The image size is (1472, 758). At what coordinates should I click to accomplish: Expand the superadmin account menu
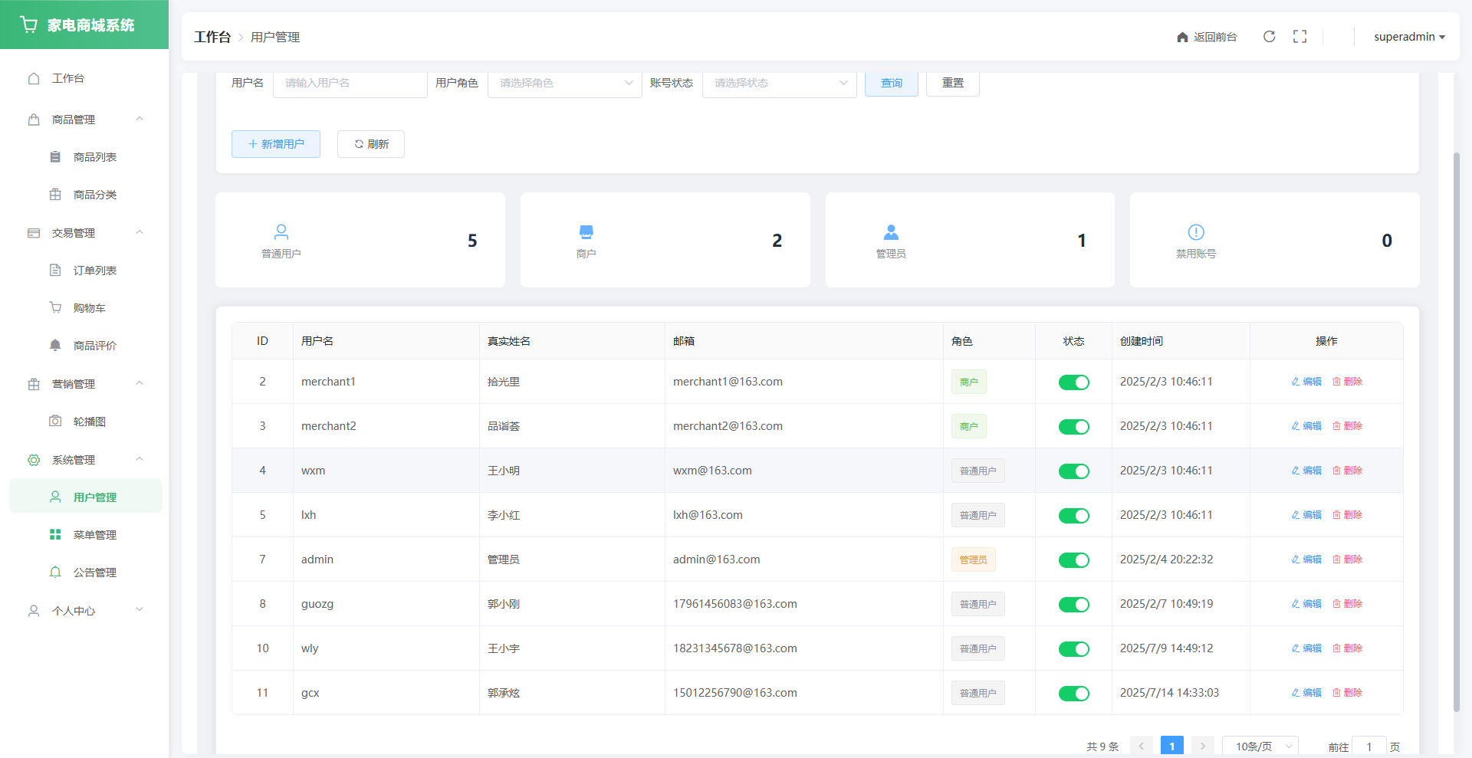(1408, 37)
